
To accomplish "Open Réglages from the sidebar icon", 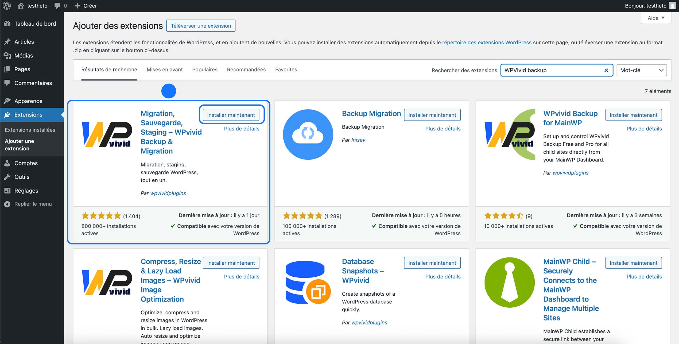I will pos(7,191).
